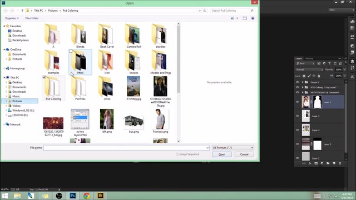Open File Explorer from the taskbar
Viewport: 356px width, 200px height.
(17, 196)
